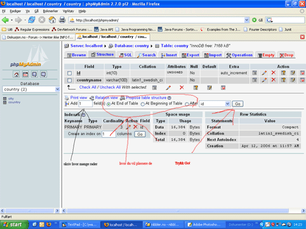
Task: Click Go button next to columns
Action: click(140, 134)
